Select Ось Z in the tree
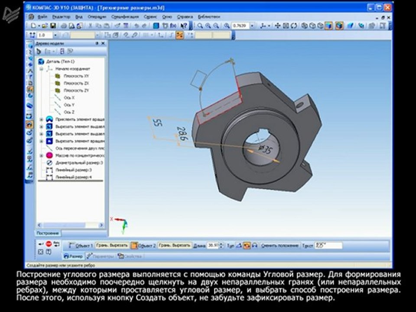 [69, 112]
